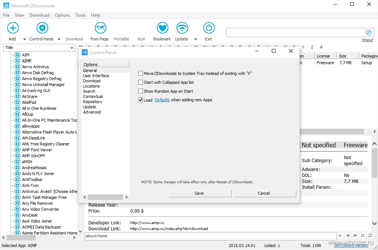Screen dimensions: 378x250
Task: Click the Exit power icon
Action: point(209,28)
